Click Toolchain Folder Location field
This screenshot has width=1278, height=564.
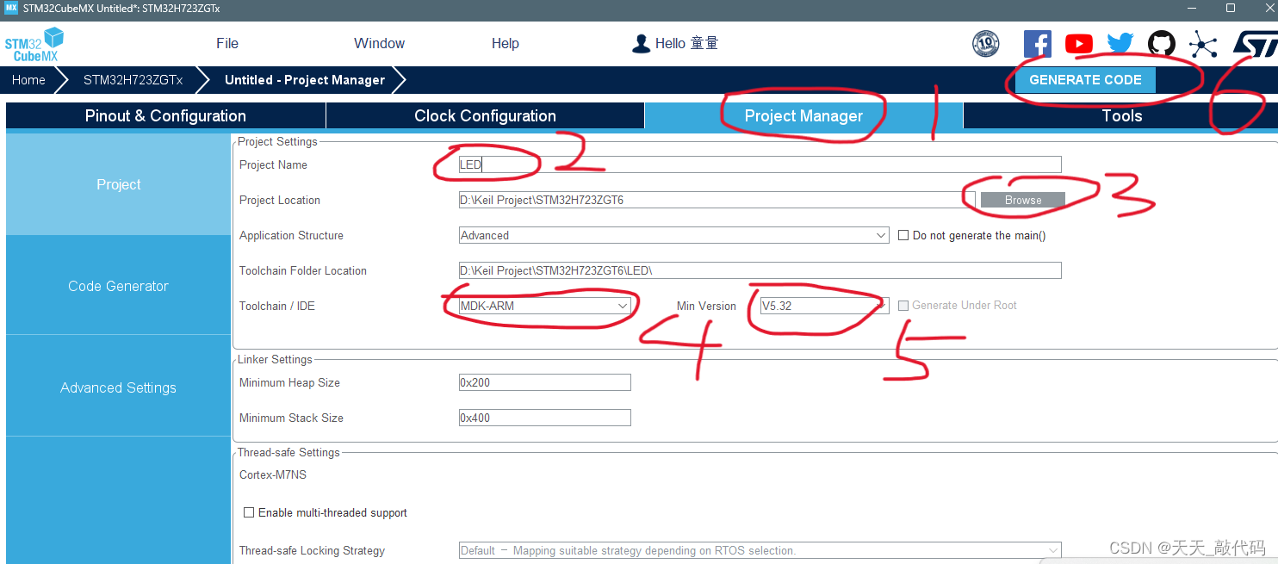point(760,270)
